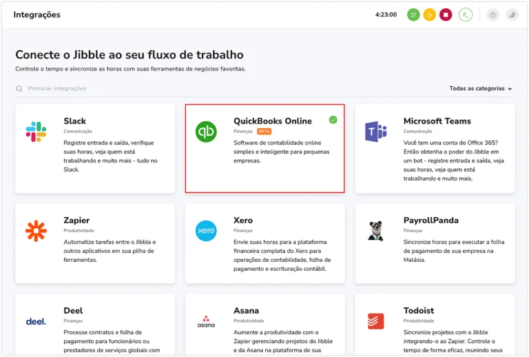The width and height of the screenshot is (529, 357).
Task: Open the PayrollPanda integration title
Action: (x=431, y=221)
